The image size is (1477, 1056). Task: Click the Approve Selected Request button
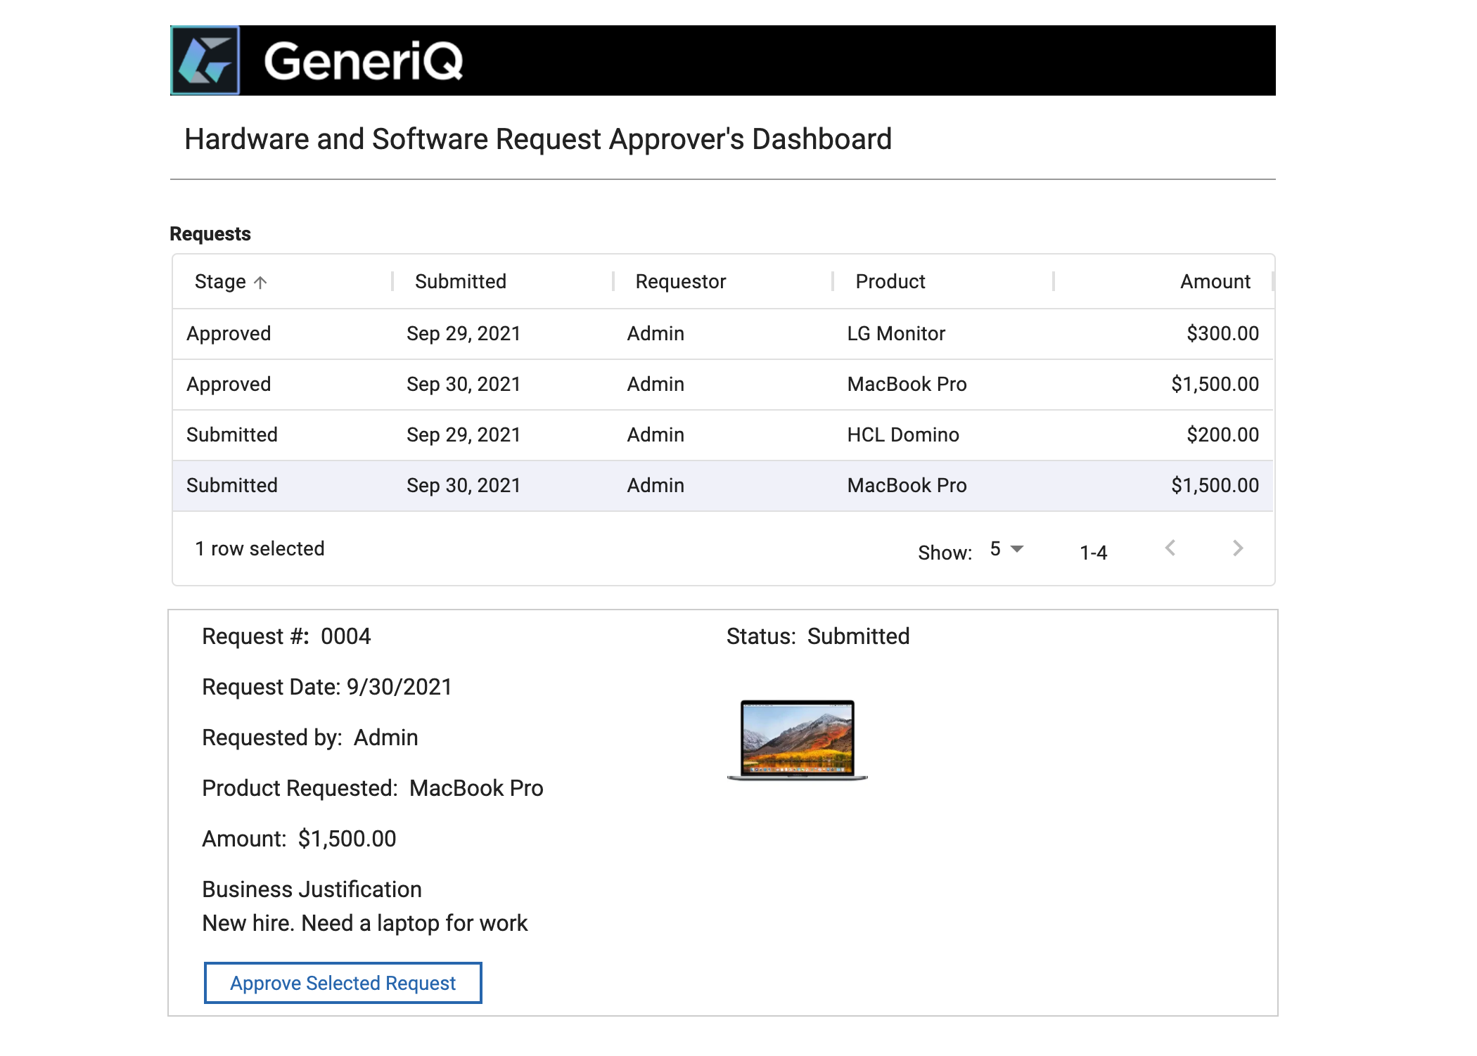click(343, 983)
